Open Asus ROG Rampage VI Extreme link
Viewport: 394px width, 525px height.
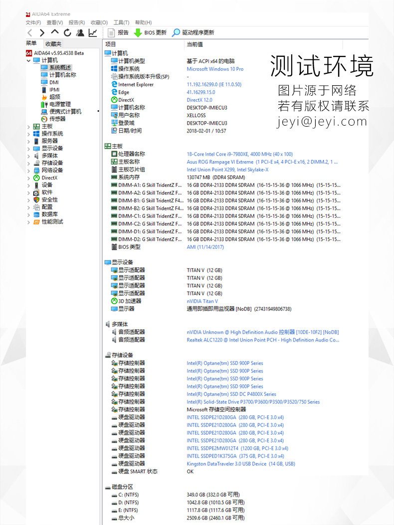262,162
